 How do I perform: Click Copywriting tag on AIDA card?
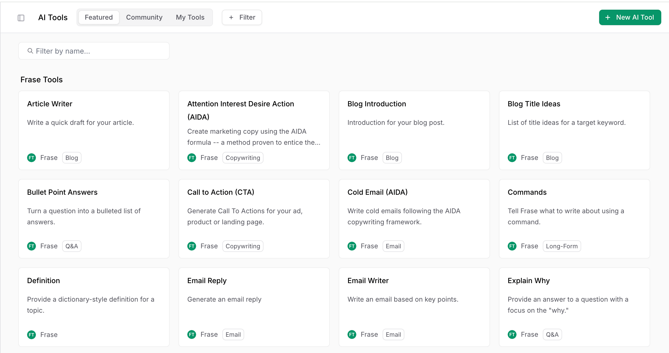point(243,158)
